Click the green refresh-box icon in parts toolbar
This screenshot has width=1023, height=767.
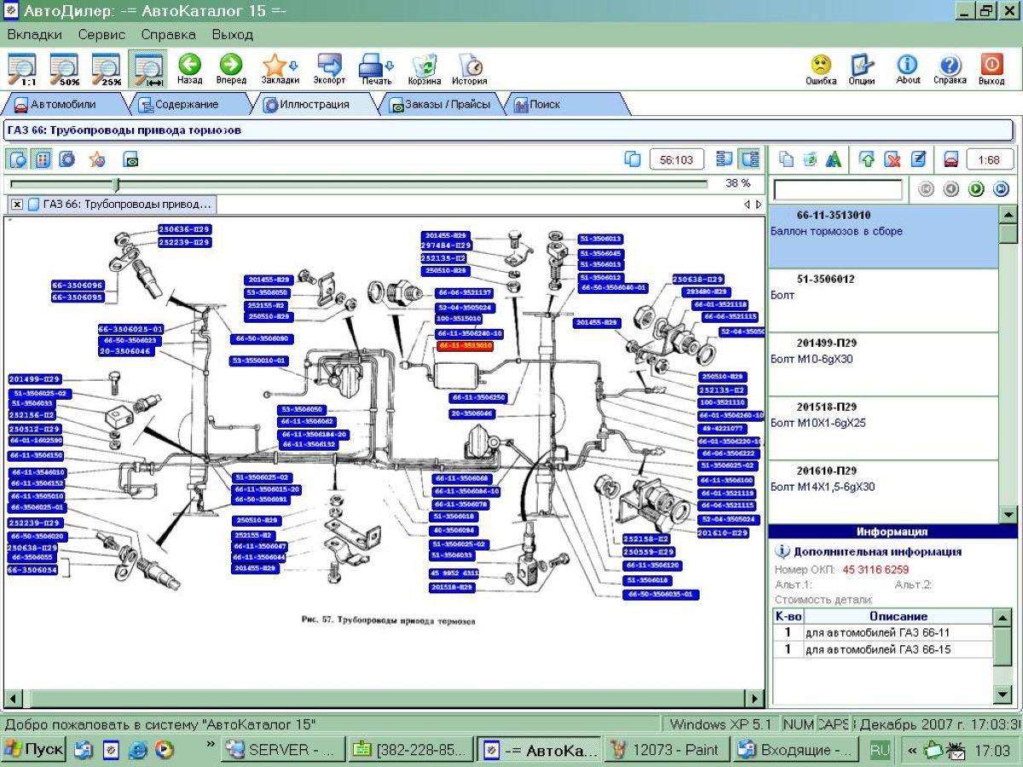[x=810, y=159]
